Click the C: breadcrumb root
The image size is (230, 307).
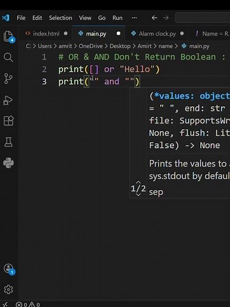(x=28, y=46)
